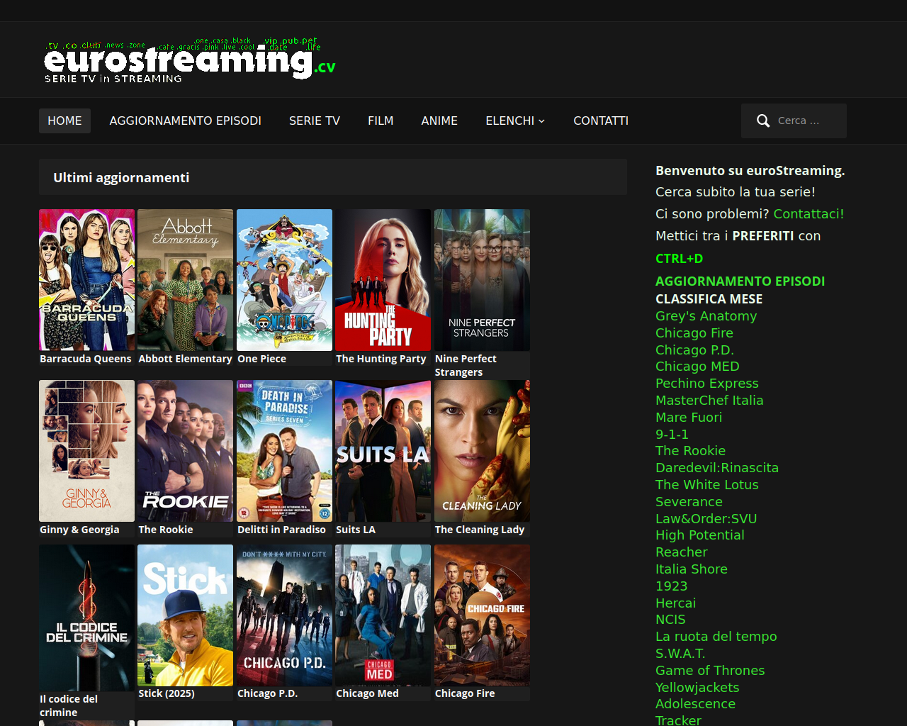This screenshot has height=726, width=907.
Task: Open the Barracuda Queens poster
Action: click(86, 280)
